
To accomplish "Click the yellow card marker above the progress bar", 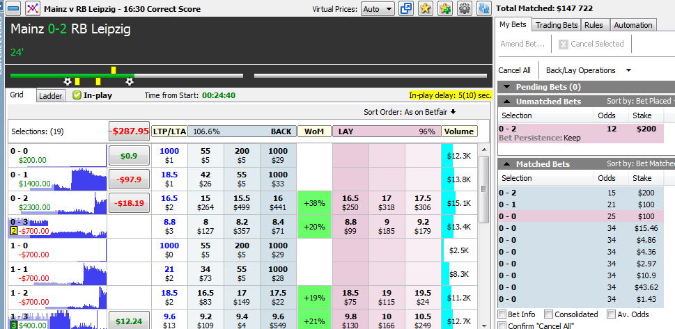I will pyautogui.click(x=114, y=70).
